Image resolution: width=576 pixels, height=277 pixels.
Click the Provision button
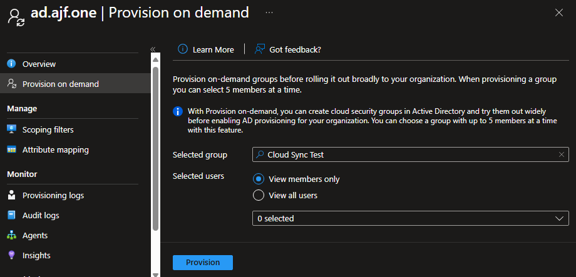point(203,263)
